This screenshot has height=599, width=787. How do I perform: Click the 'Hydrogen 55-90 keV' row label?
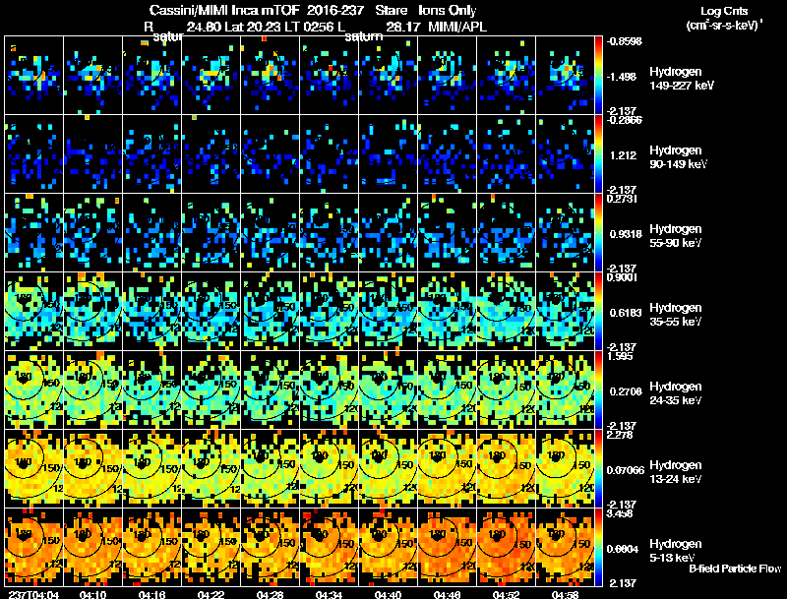[x=676, y=236]
